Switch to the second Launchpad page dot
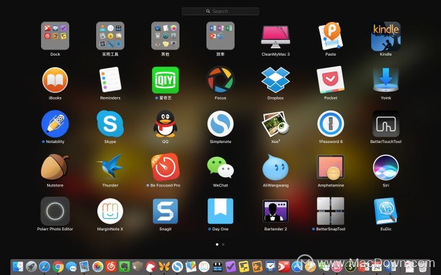This screenshot has width=441, height=275. click(224, 244)
